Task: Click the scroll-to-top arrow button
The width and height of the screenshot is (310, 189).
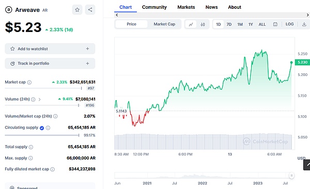Action: tap(307, 165)
